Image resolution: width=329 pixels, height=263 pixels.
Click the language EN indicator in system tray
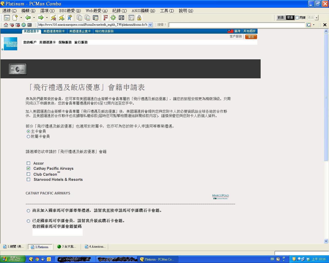[272, 259]
